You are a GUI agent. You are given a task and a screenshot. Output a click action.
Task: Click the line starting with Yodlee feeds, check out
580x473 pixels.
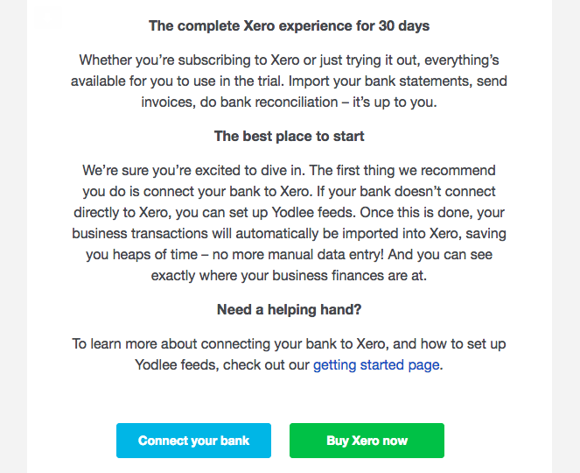tap(289, 365)
